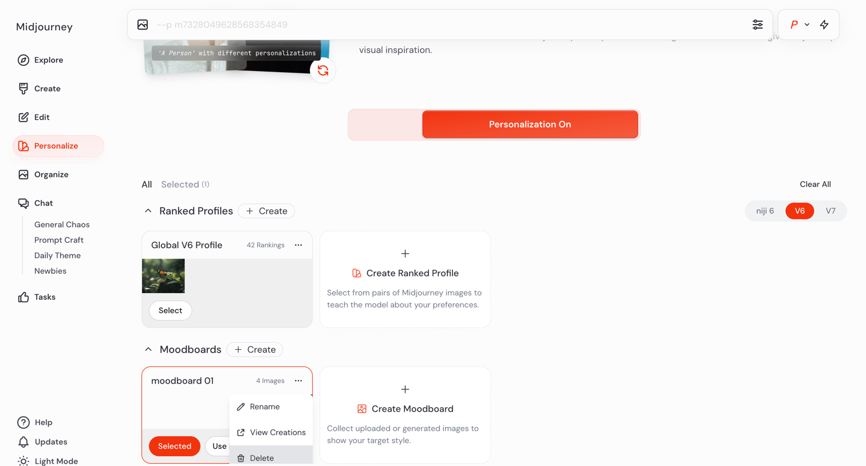Screen dimensions: 866x466
Task: Go to General Chaos chat room
Action: (x=62, y=225)
